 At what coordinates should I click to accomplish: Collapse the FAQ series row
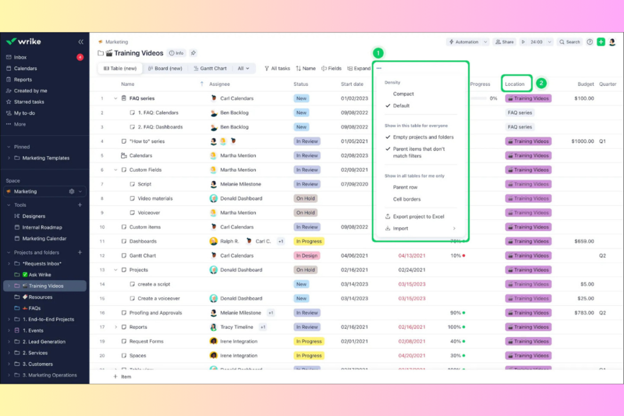pyautogui.click(x=115, y=98)
